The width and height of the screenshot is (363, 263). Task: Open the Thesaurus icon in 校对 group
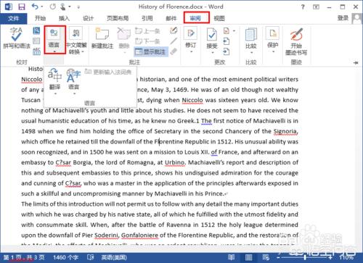click(36, 41)
